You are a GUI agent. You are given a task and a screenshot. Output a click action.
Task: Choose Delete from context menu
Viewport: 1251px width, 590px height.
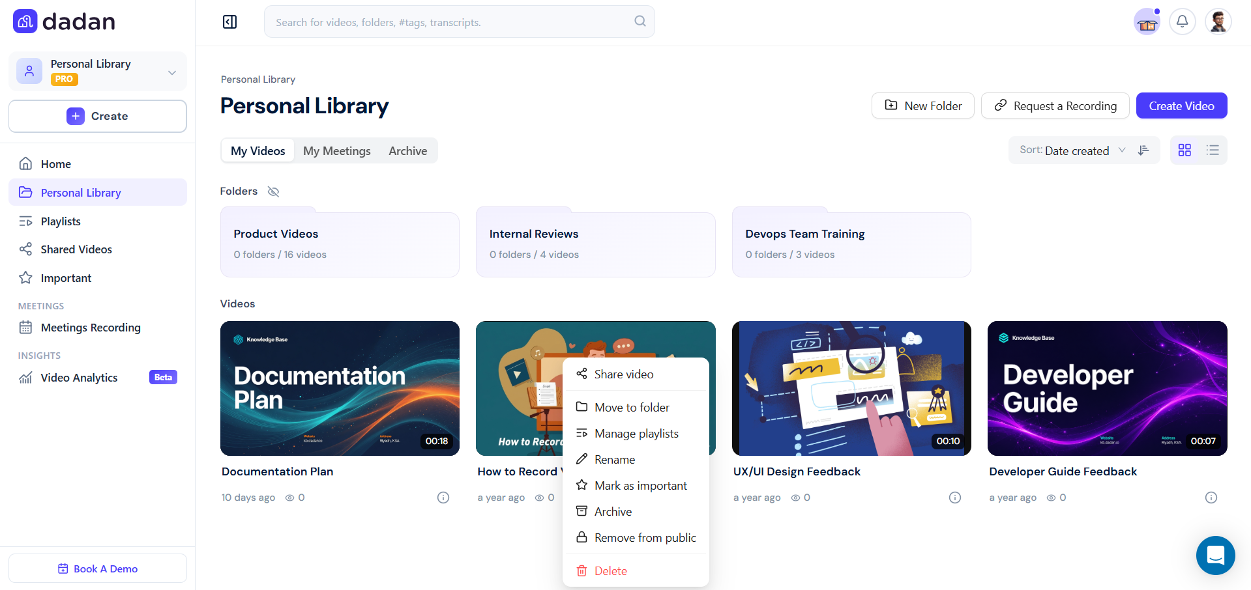[636, 571]
